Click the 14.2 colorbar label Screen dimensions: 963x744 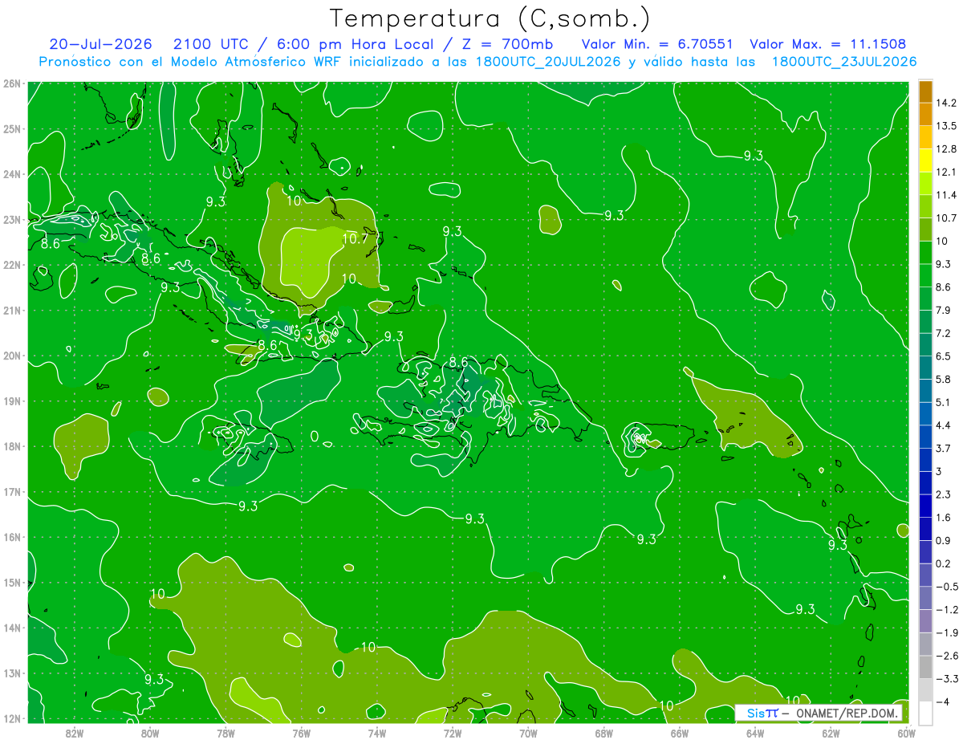point(945,103)
